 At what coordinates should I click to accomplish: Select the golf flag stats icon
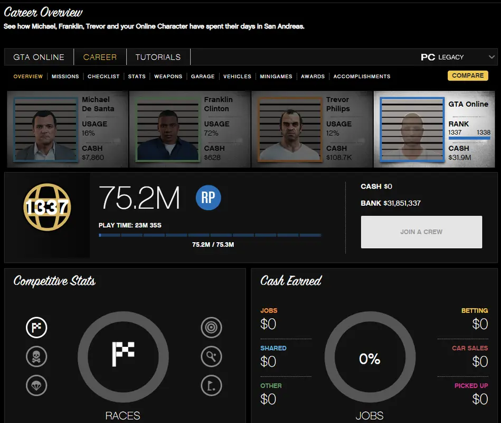tap(211, 386)
